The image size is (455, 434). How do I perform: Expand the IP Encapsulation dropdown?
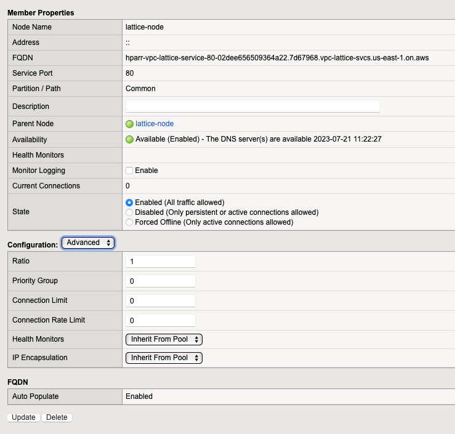(163, 358)
